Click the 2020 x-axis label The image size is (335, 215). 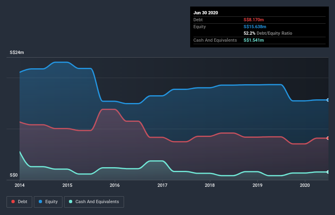point(305,185)
